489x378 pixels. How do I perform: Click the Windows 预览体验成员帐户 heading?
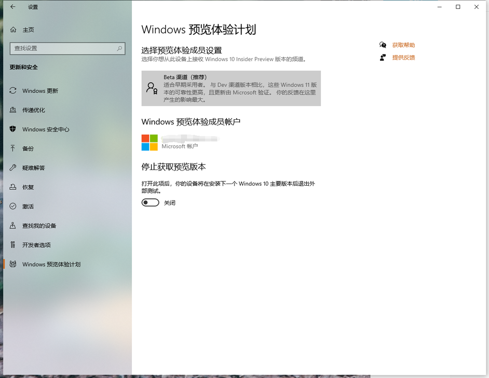[x=191, y=121]
